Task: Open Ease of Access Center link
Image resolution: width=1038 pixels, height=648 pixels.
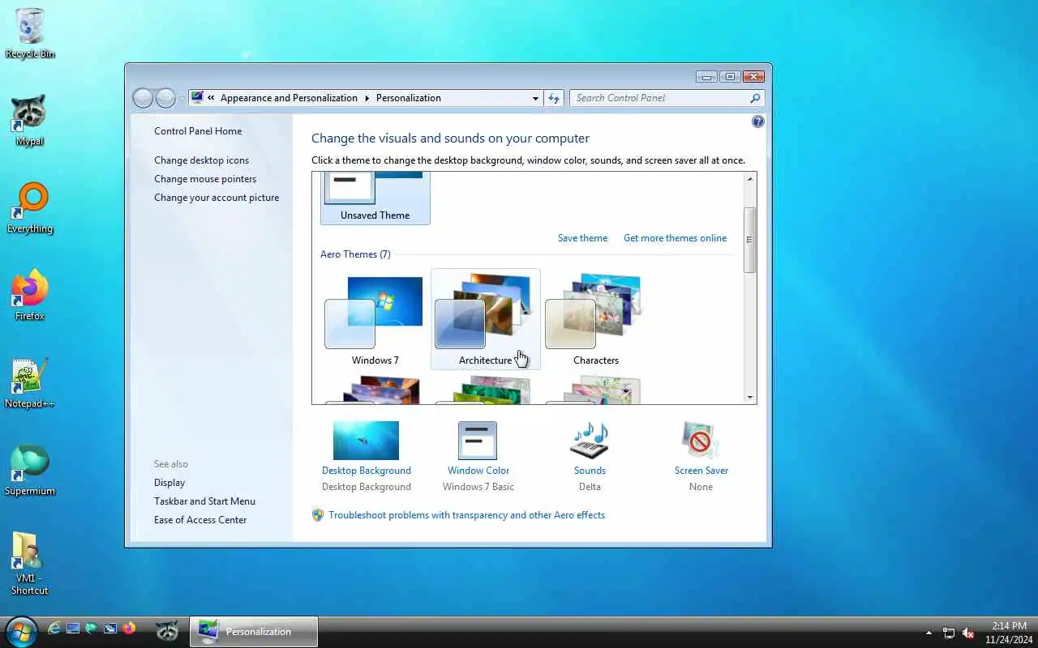Action: [200, 520]
